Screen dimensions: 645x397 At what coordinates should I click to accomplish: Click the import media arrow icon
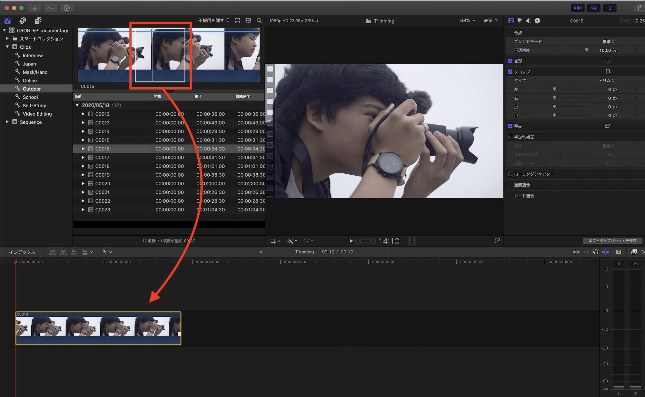coord(35,8)
